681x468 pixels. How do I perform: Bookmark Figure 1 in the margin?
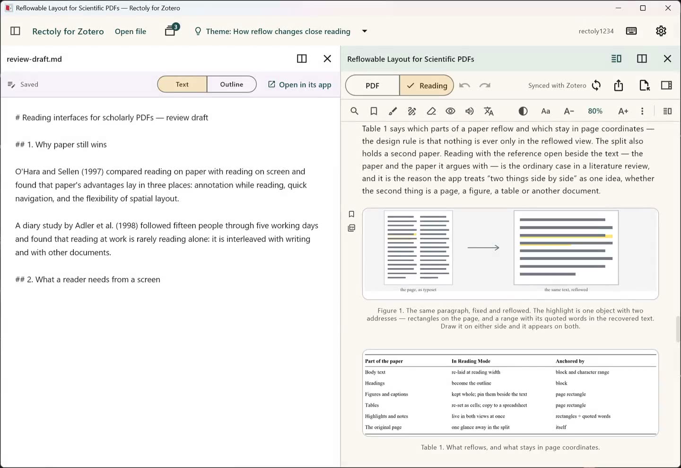click(351, 214)
